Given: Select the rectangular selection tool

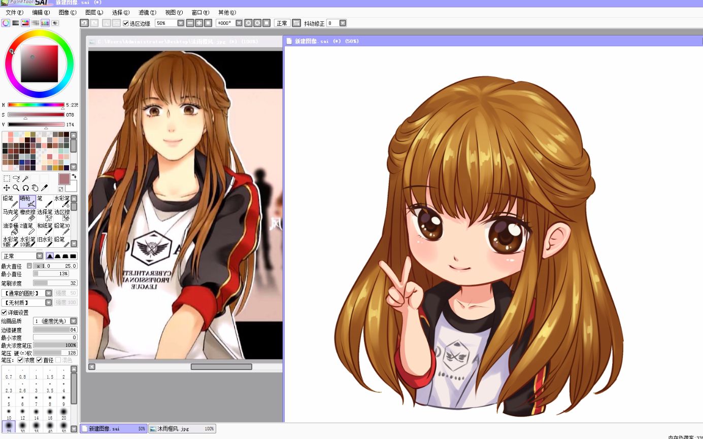Looking at the screenshot, I should (7, 178).
